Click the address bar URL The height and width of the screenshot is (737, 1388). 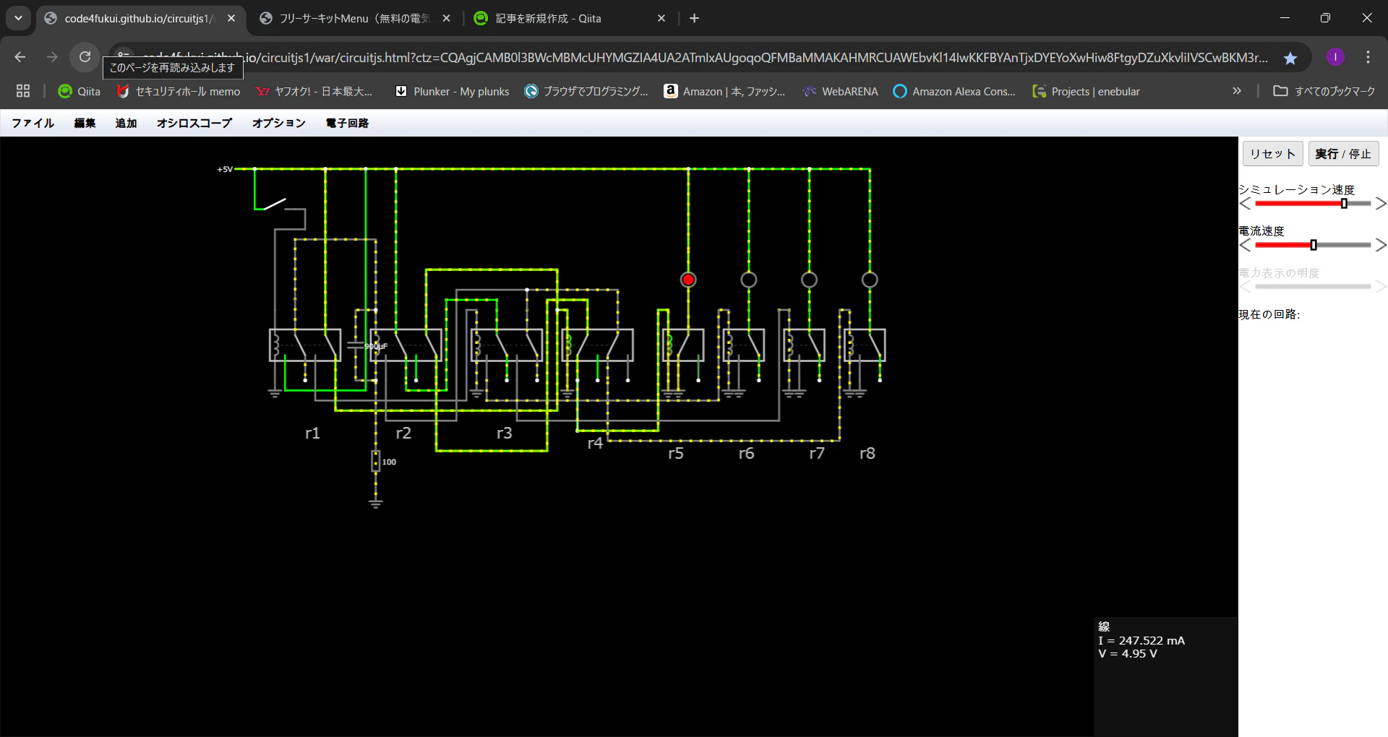point(705,57)
